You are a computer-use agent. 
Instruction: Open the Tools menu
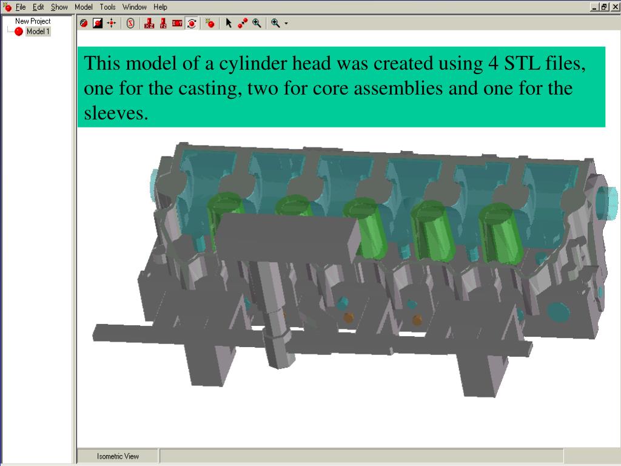107,7
